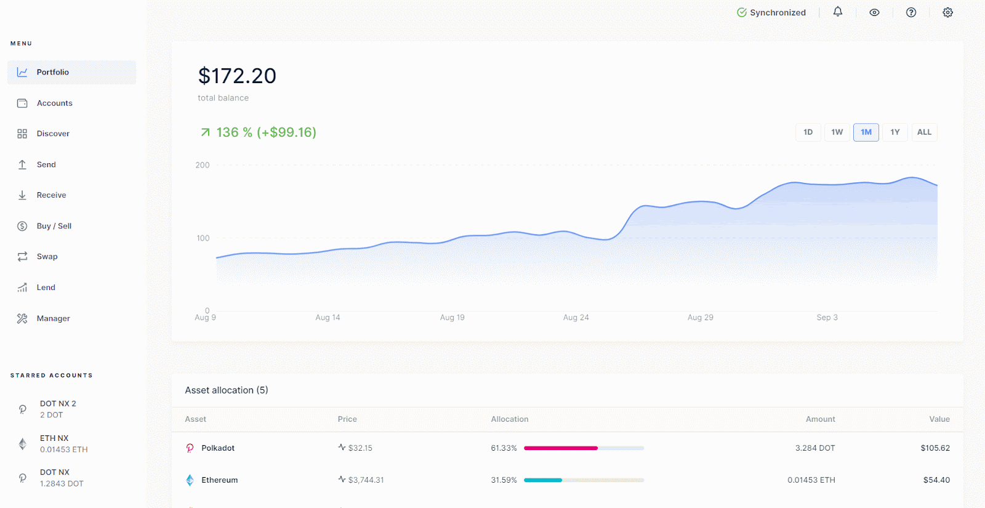Click the Buy / Sell dollar icon
Screen dimensions: 985x508
pos(22,226)
